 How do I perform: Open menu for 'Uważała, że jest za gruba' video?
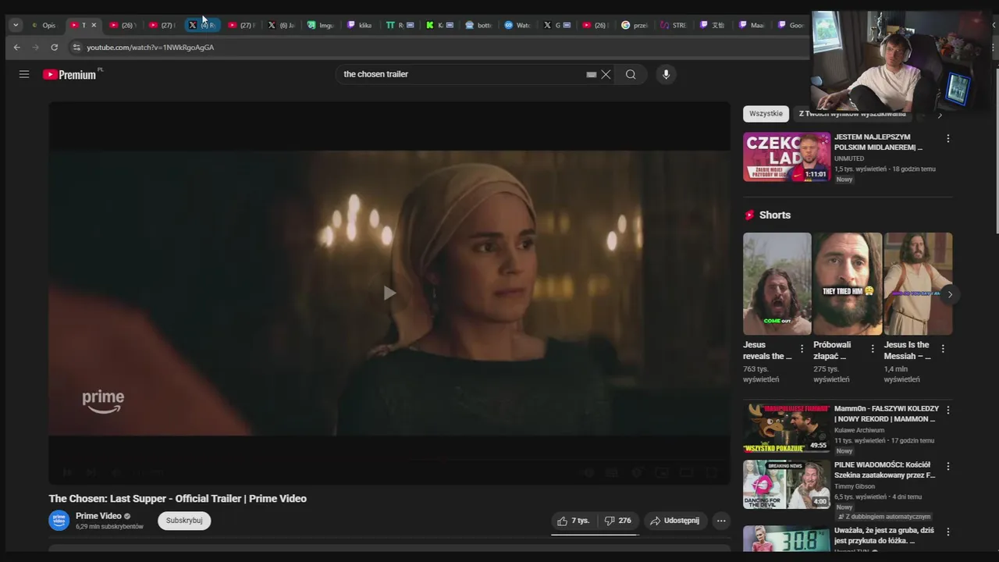click(x=948, y=532)
